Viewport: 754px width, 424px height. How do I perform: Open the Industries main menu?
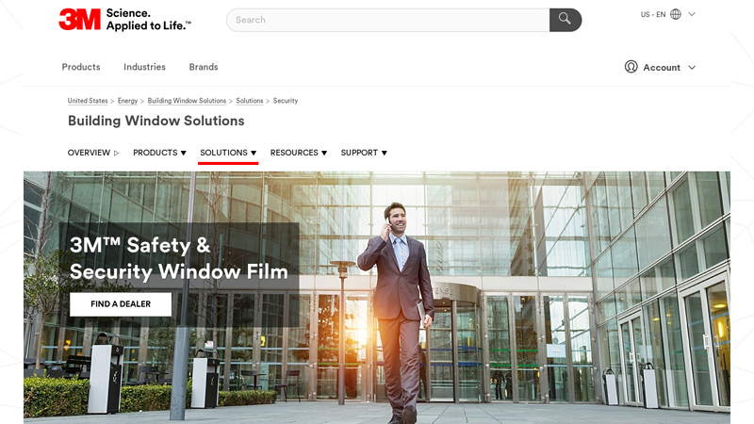click(144, 67)
